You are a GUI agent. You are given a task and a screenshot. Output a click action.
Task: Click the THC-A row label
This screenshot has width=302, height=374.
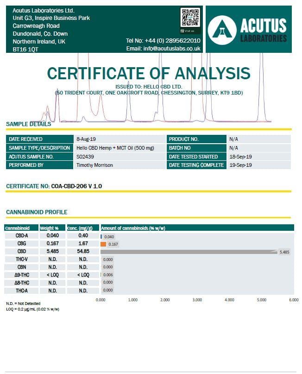[22, 291]
